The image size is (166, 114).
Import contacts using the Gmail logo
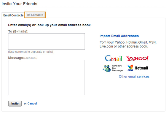click(x=114, y=58)
